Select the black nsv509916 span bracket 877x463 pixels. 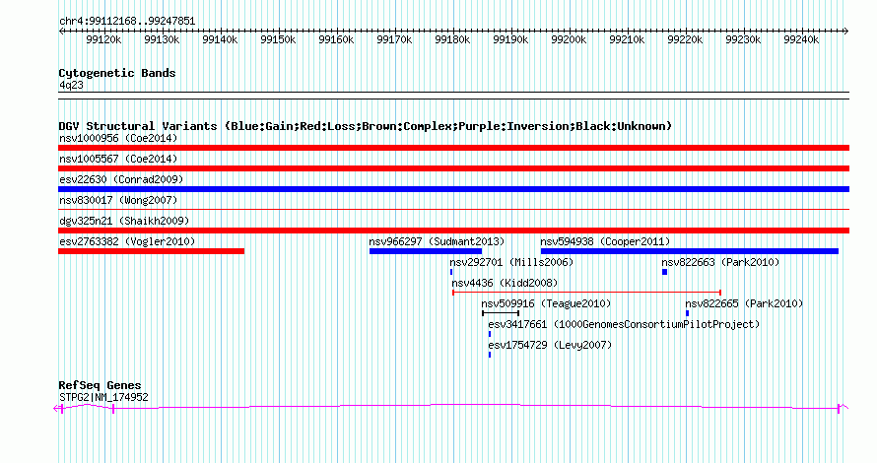point(501,313)
